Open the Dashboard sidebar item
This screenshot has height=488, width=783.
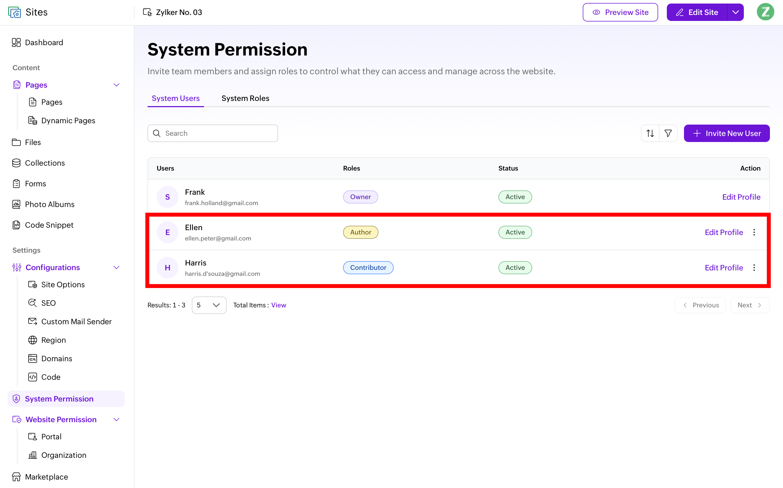tap(38, 42)
